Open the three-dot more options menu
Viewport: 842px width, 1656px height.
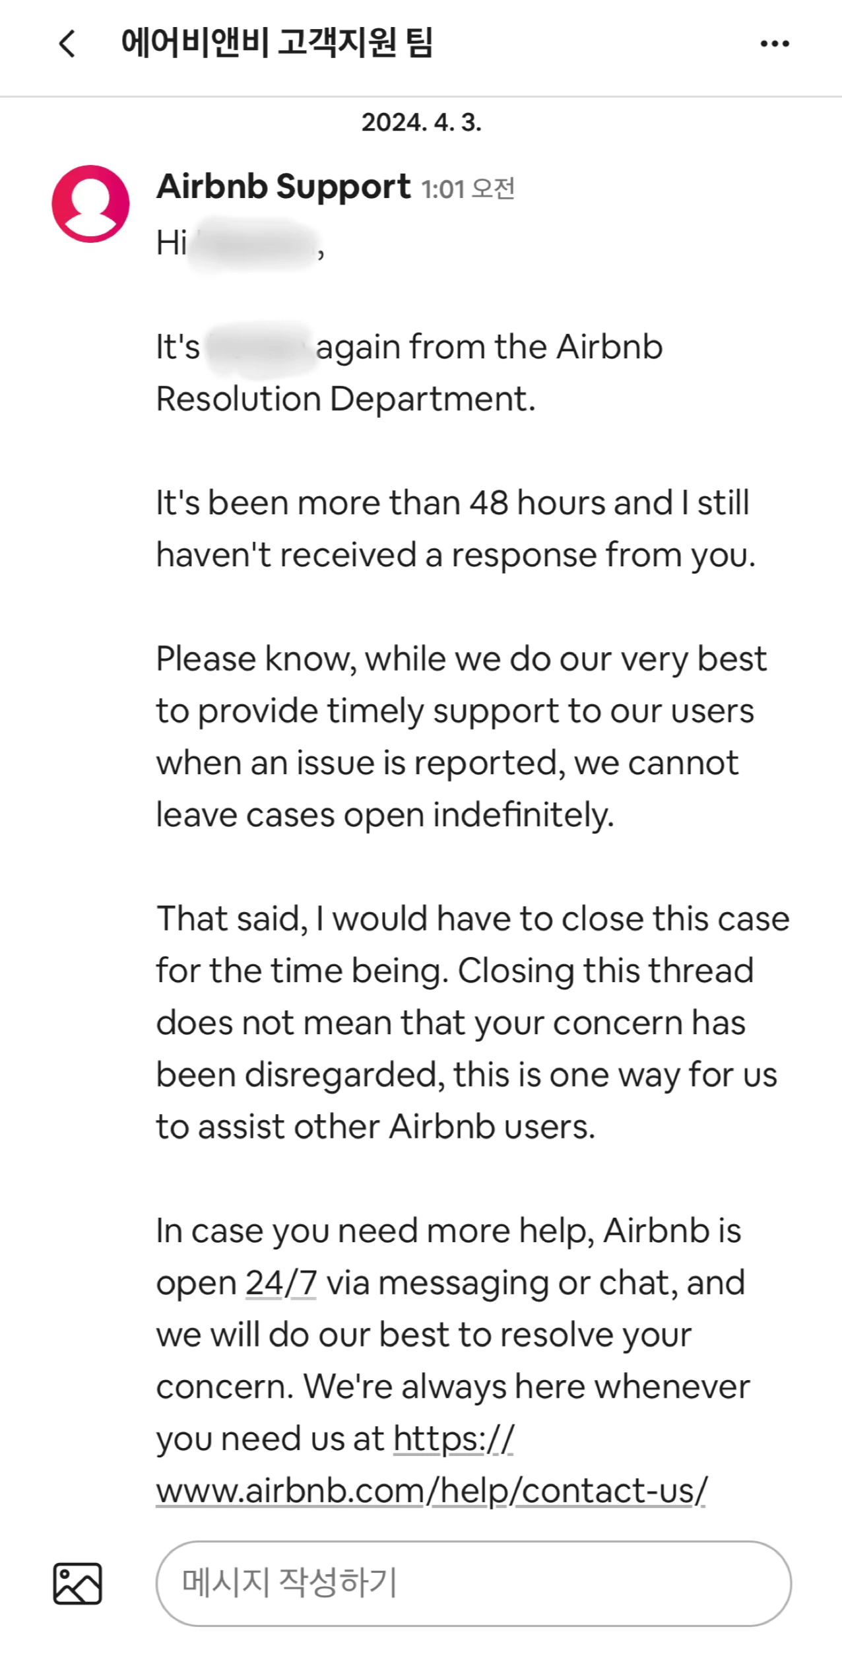click(x=774, y=44)
